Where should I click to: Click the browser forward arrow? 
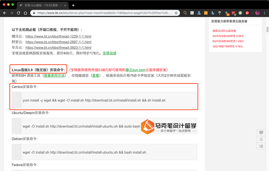[12, 13]
